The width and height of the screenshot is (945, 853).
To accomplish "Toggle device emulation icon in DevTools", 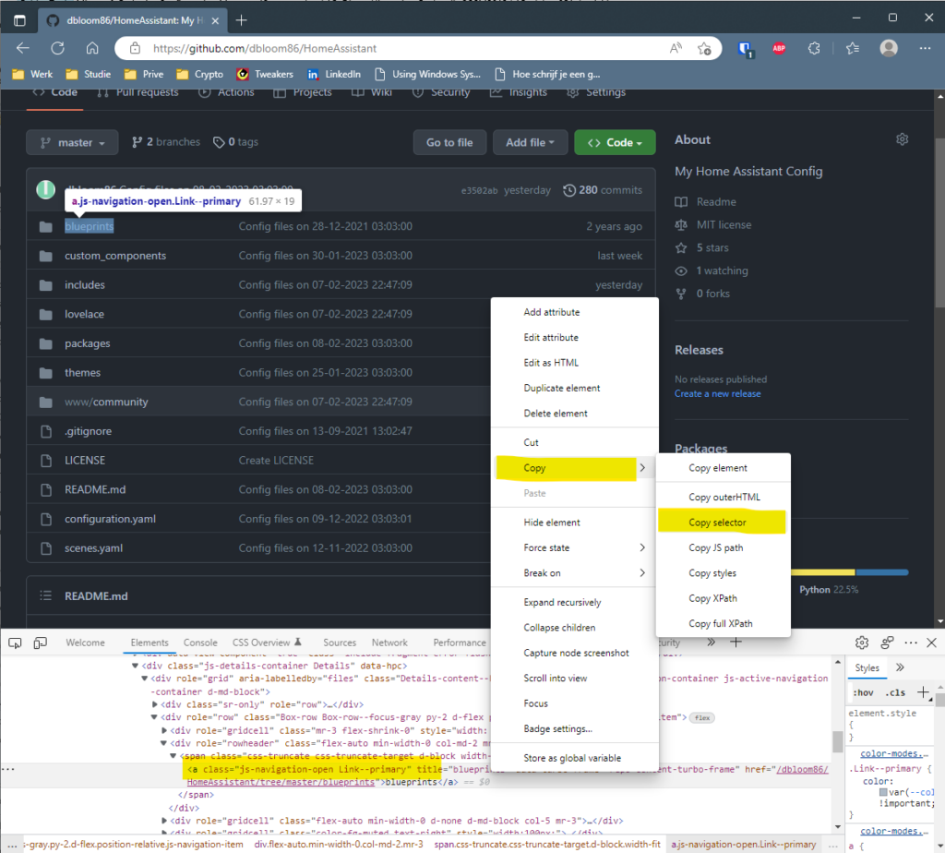I will (40, 643).
